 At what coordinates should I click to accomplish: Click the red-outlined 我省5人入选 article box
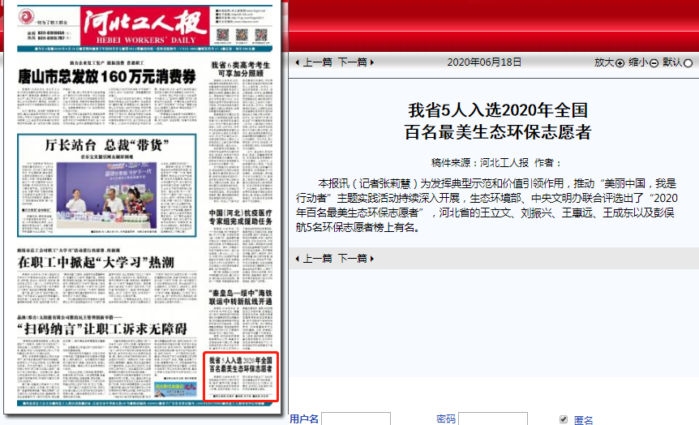(240, 376)
